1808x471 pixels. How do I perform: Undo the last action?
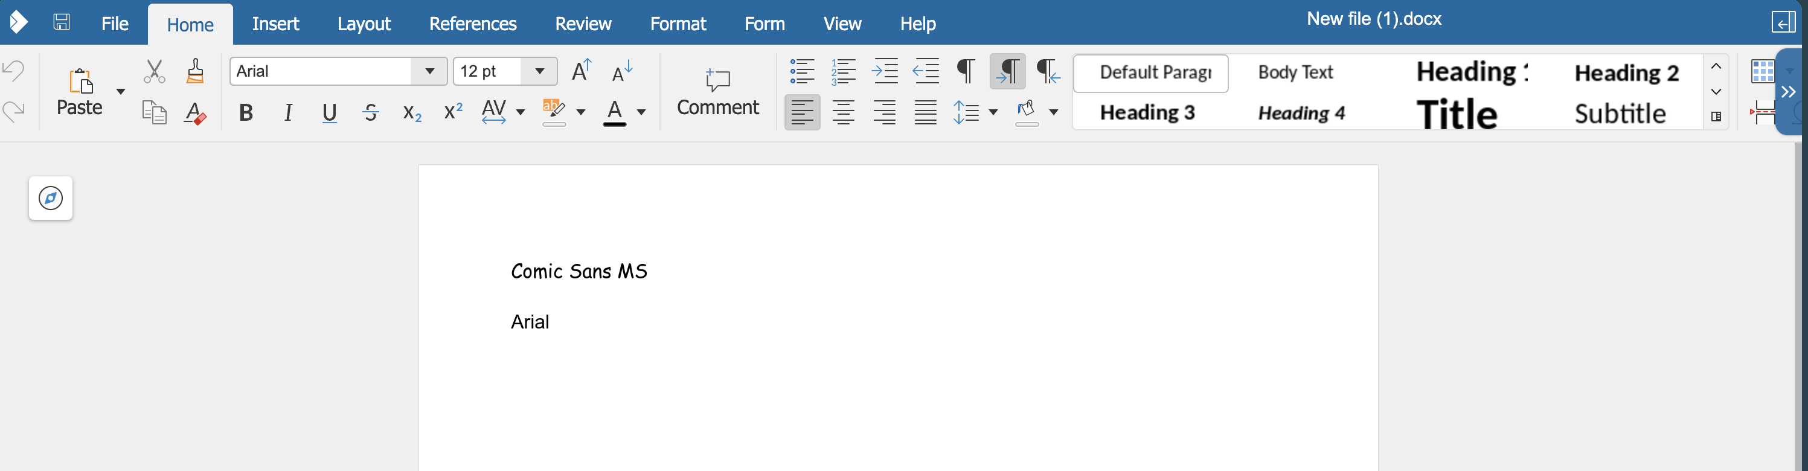[14, 70]
